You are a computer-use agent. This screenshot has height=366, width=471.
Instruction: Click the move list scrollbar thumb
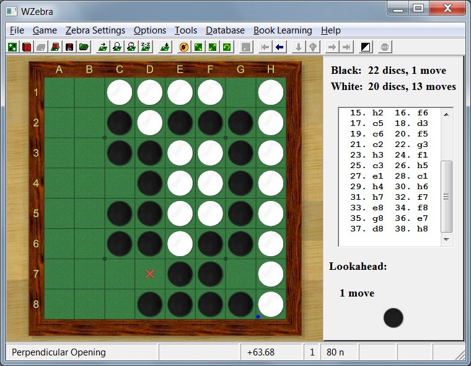point(446,197)
